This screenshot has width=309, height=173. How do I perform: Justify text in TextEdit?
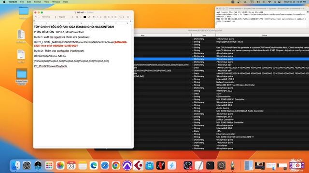(x=115, y=17)
